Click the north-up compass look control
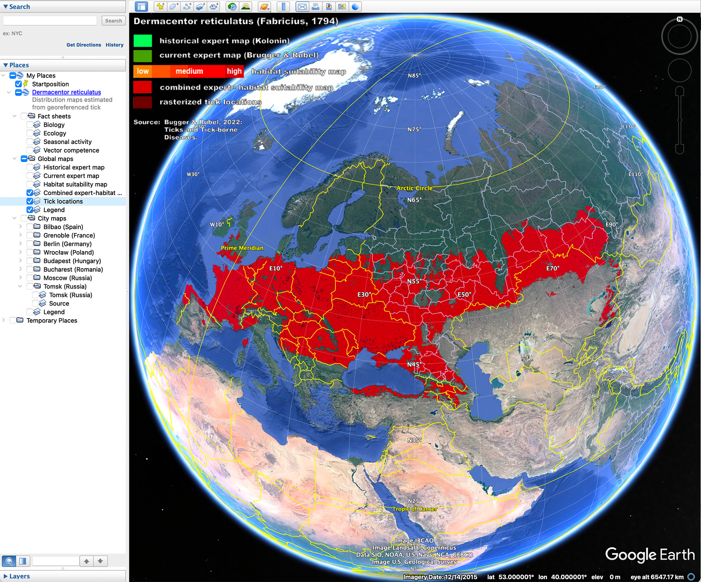 pyautogui.click(x=679, y=36)
